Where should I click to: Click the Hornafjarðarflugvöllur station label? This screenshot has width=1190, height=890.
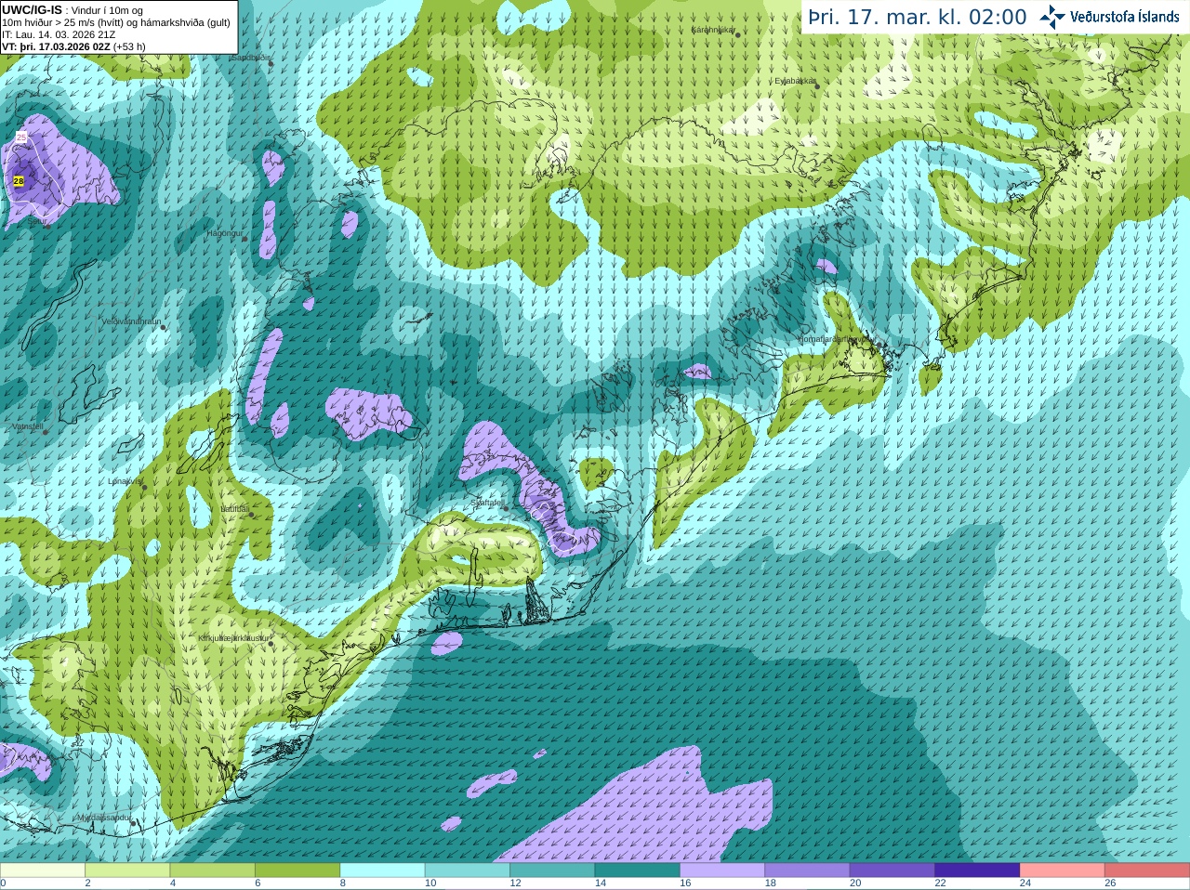[836, 339]
